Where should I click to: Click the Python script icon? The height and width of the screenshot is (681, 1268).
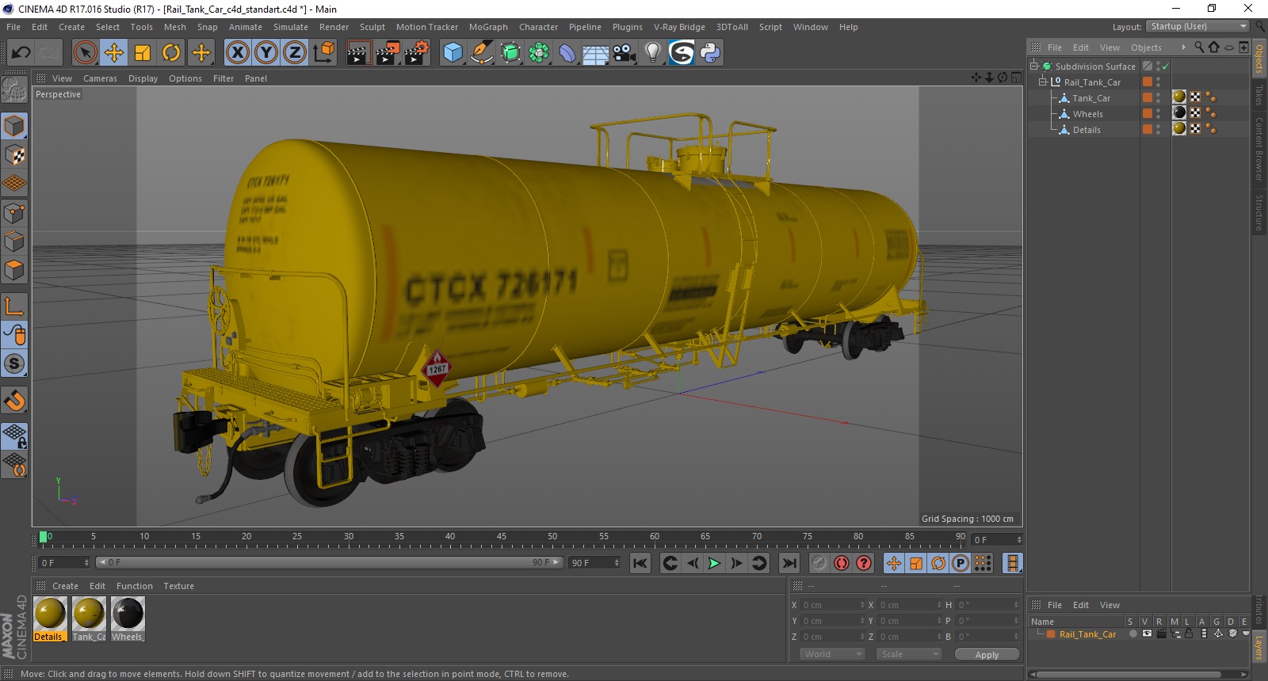pyautogui.click(x=711, y=53)
